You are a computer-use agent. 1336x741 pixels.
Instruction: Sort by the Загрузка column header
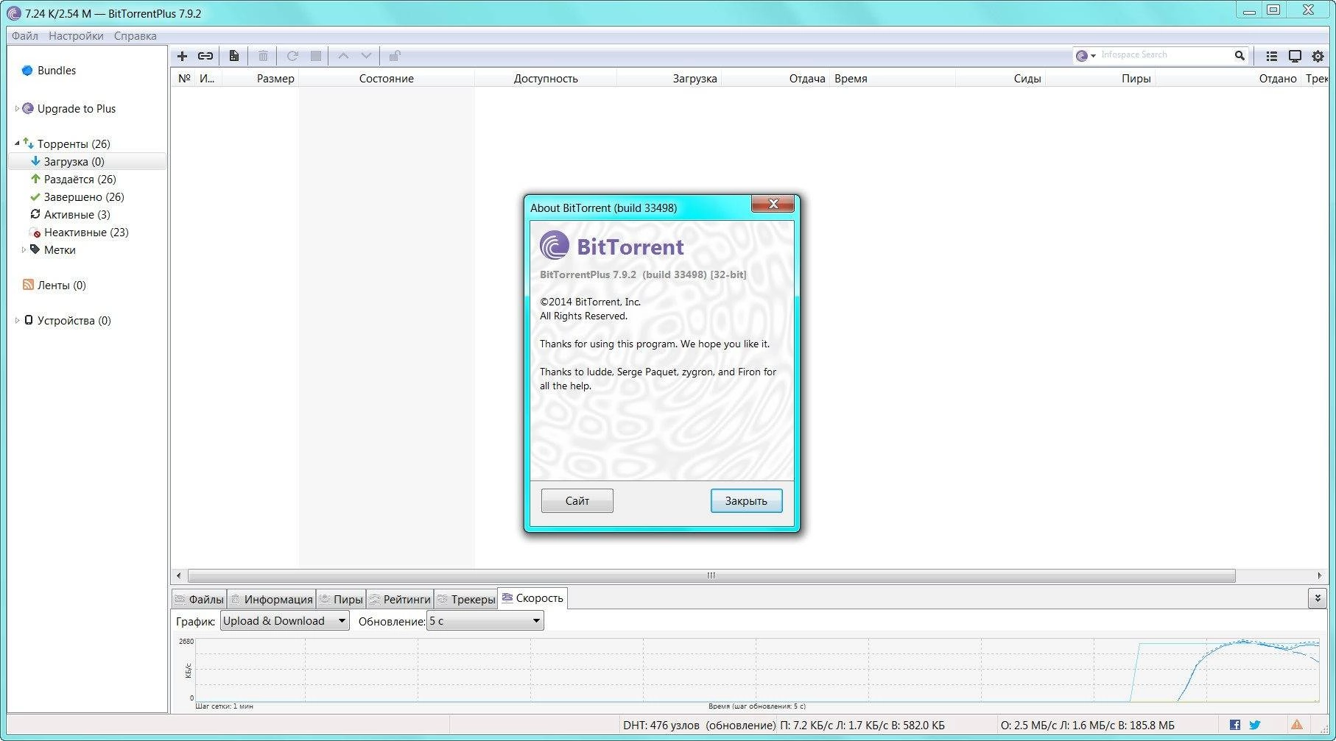[669, 78]
